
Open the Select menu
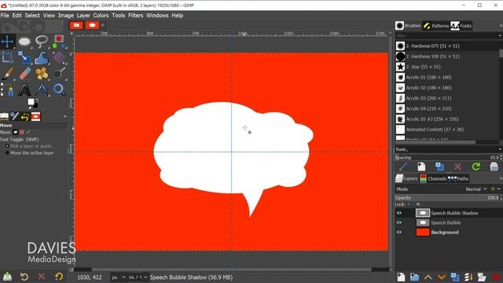[x=32, y=16]
